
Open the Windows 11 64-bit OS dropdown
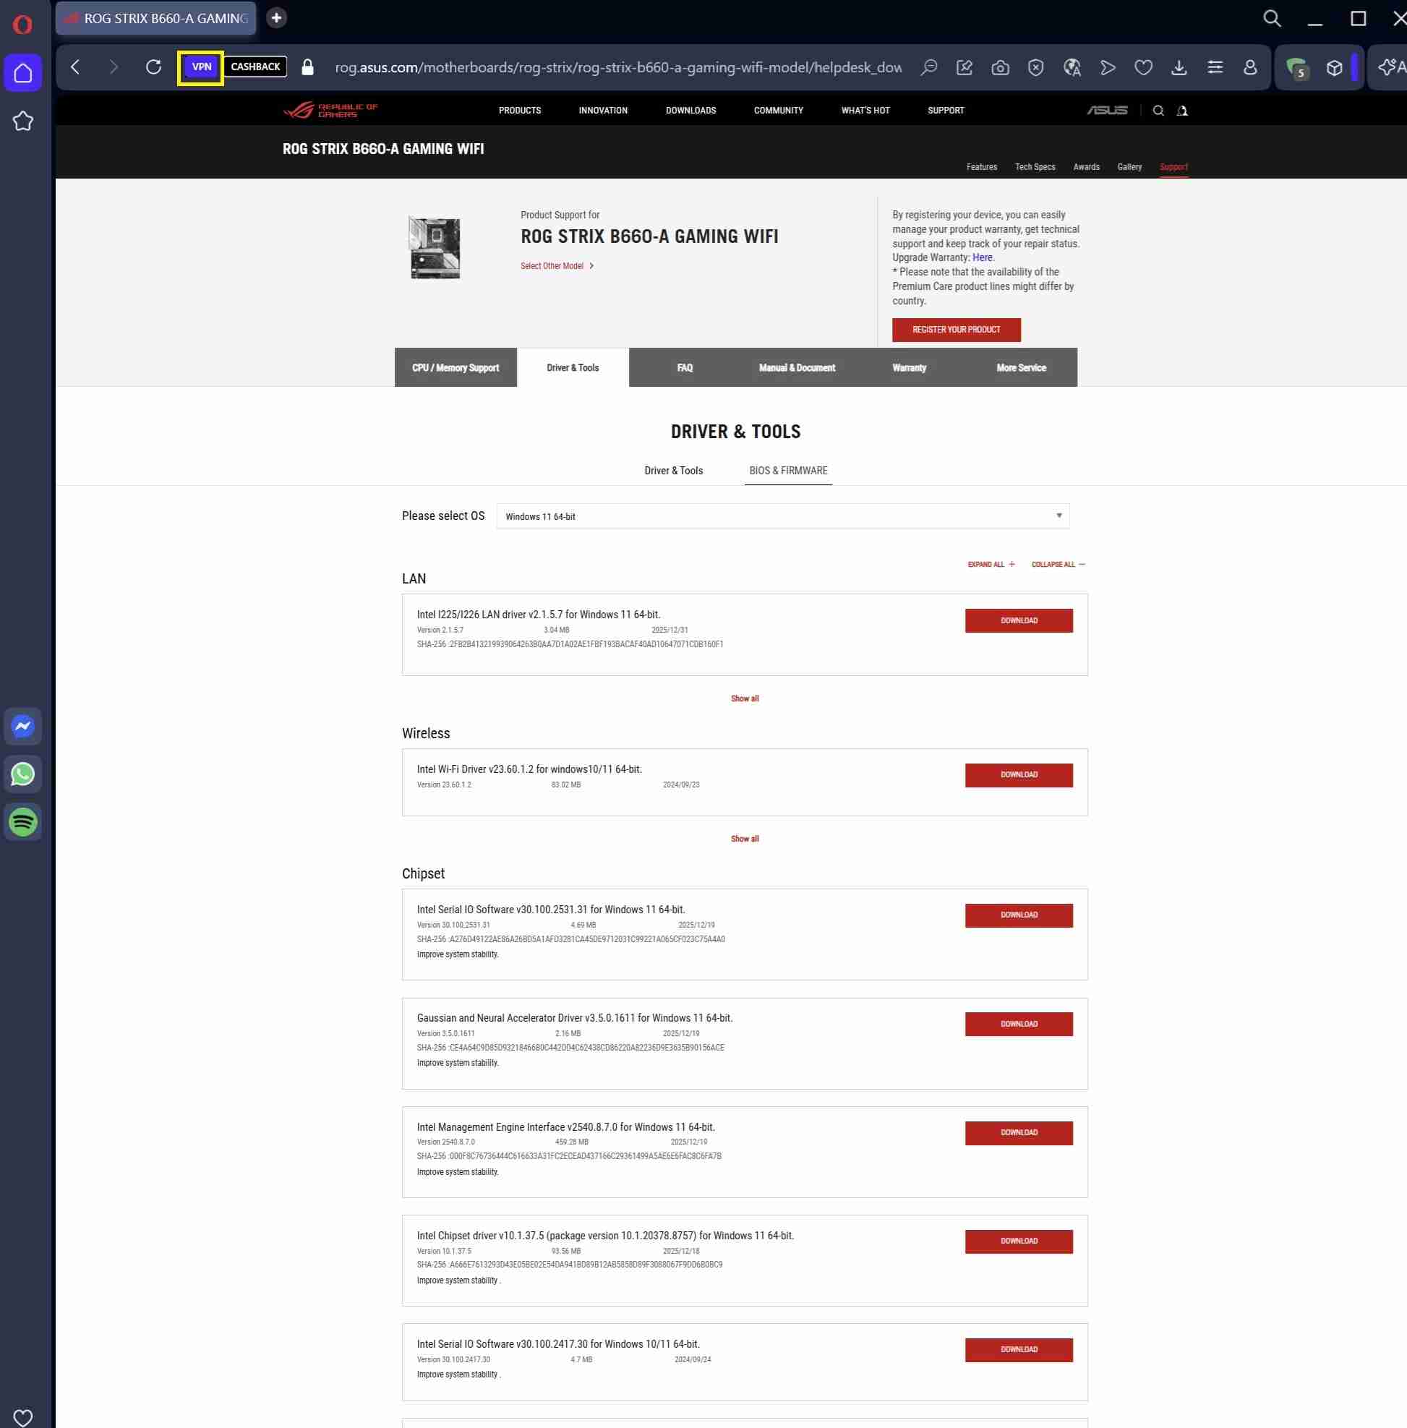click(782, 516)
